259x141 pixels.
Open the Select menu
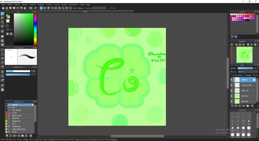pos(33,5)
